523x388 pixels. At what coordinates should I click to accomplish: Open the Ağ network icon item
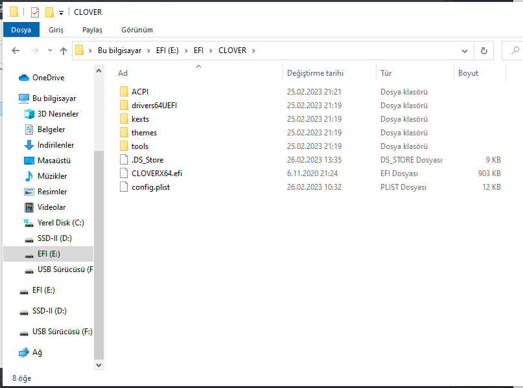[x=24, y=352]
